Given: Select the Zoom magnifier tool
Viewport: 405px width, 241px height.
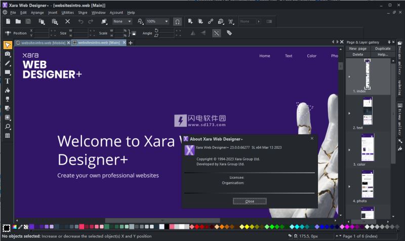Looking at the screenshot, I should pyautogui.click(x=8, y=127).
